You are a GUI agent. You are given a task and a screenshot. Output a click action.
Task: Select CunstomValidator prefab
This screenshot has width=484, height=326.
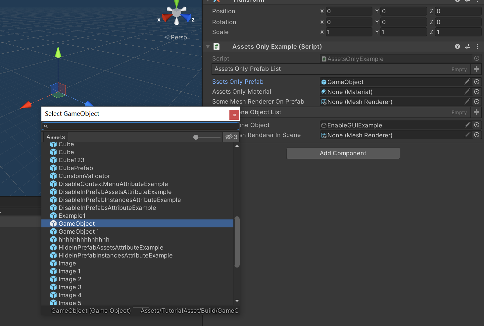137,176
